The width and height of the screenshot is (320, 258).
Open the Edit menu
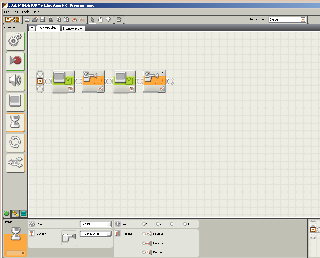[15, 12]
